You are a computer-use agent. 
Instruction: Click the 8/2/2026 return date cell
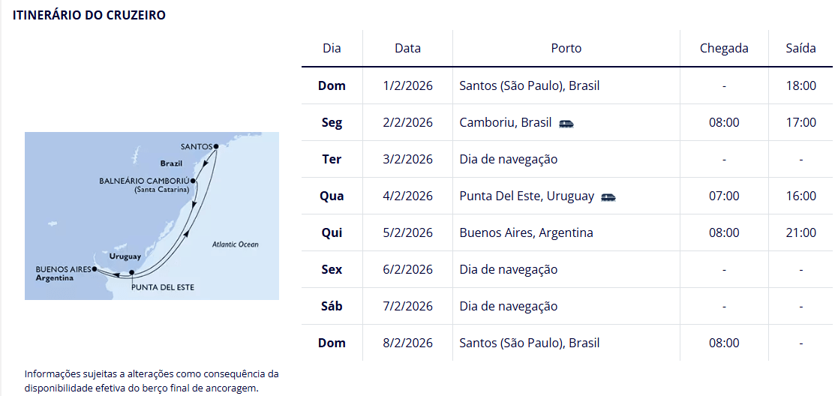407,343
